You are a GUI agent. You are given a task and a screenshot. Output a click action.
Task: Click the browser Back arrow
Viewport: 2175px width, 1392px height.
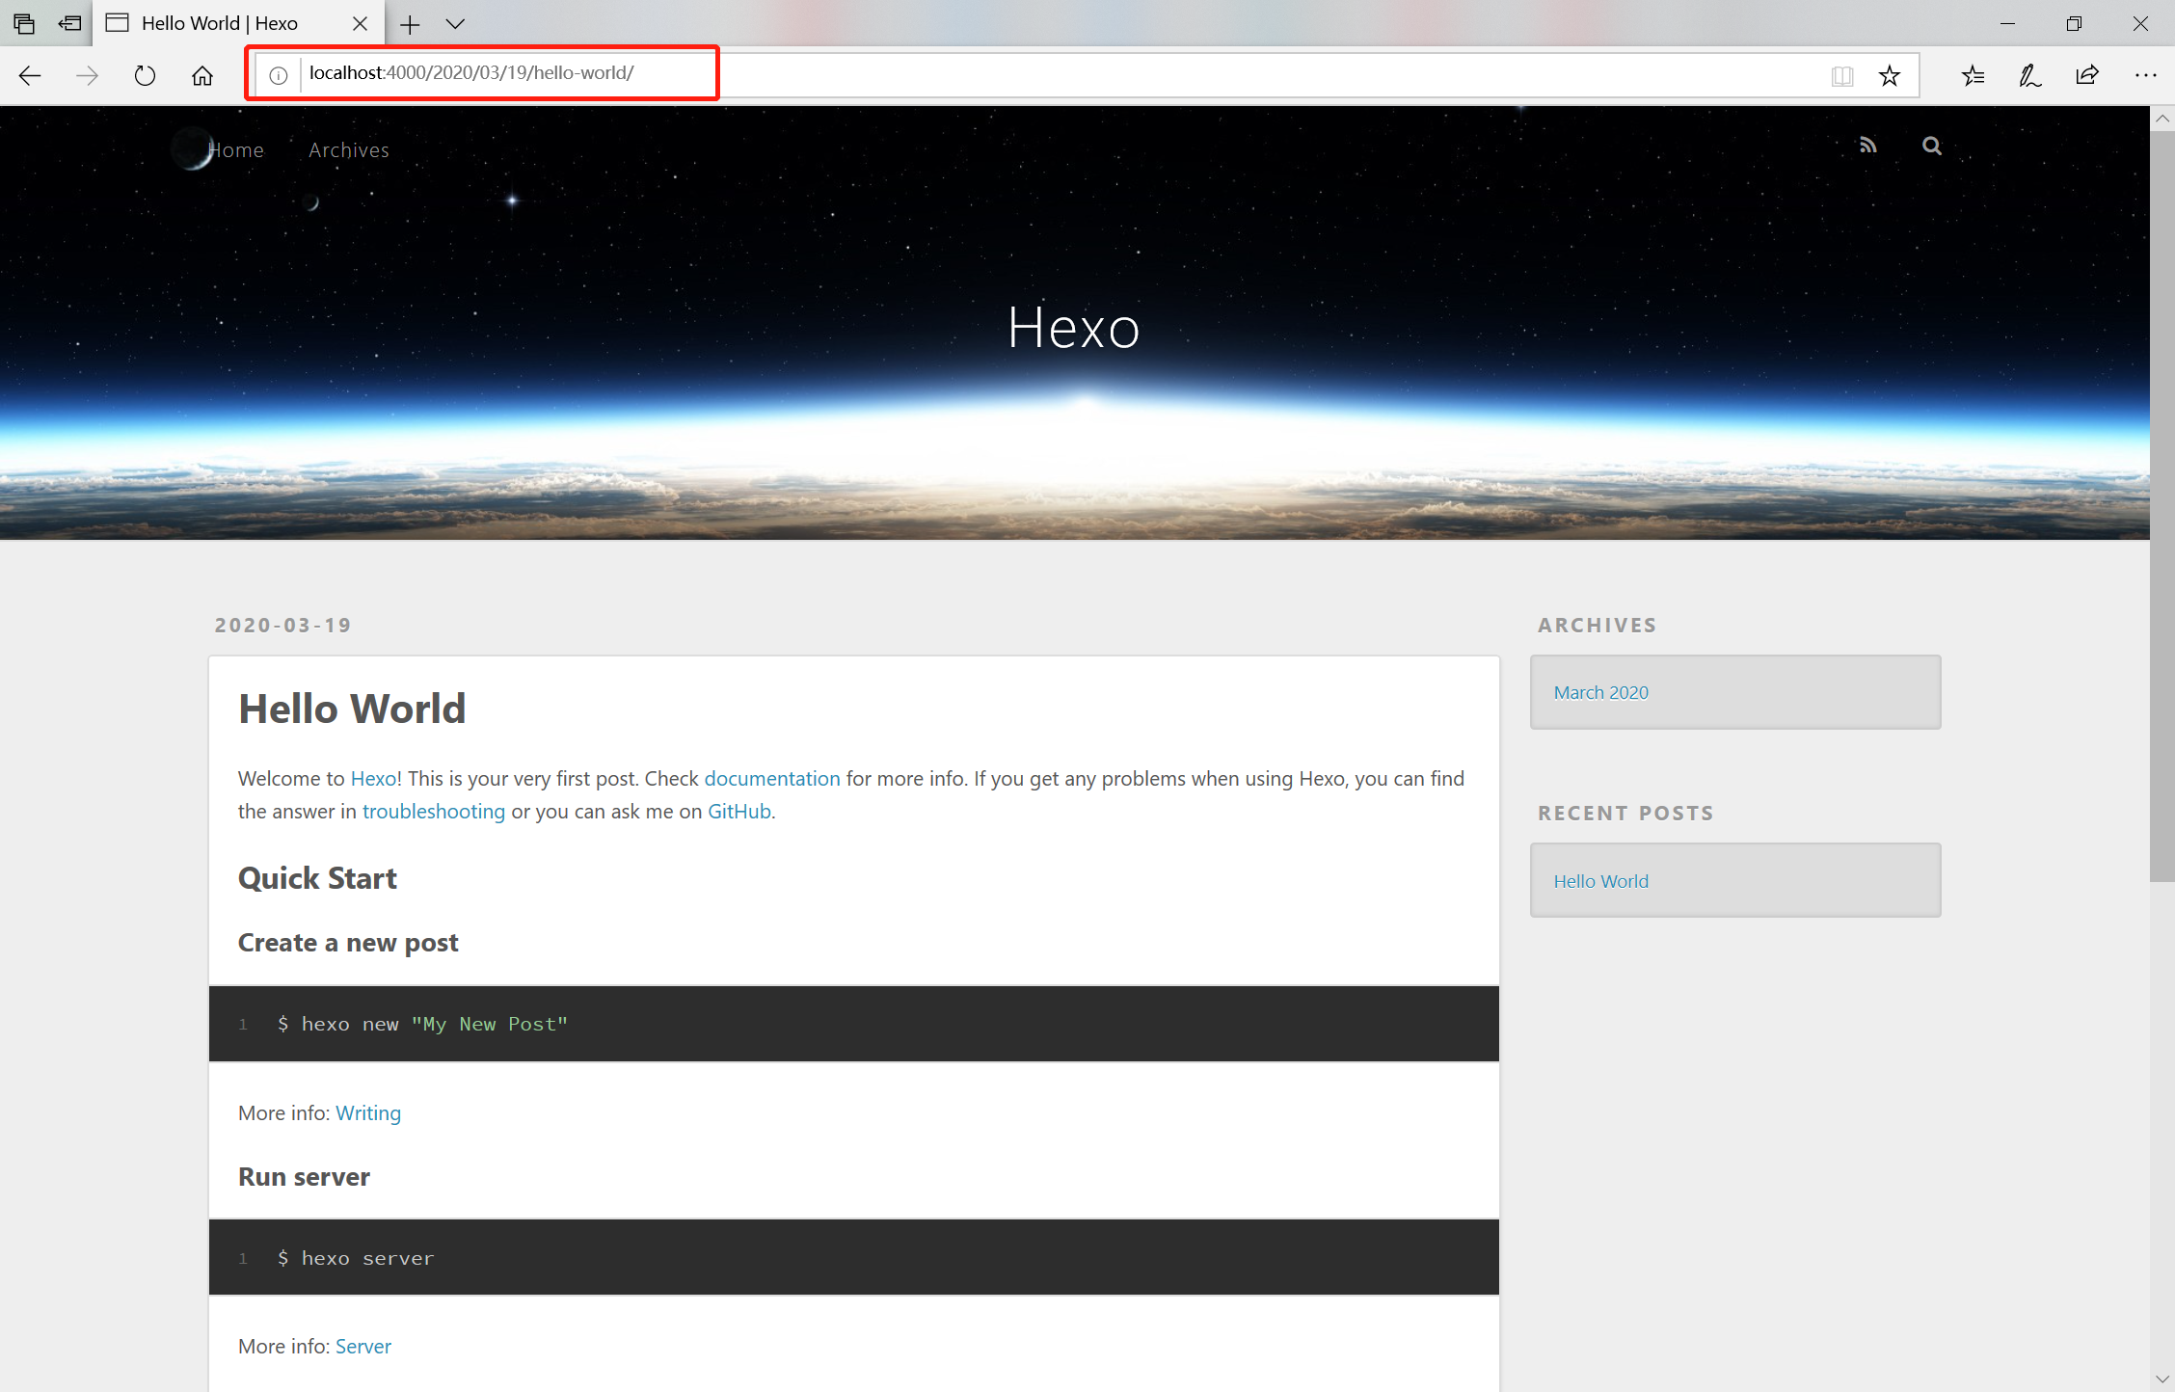click(30, 75)
